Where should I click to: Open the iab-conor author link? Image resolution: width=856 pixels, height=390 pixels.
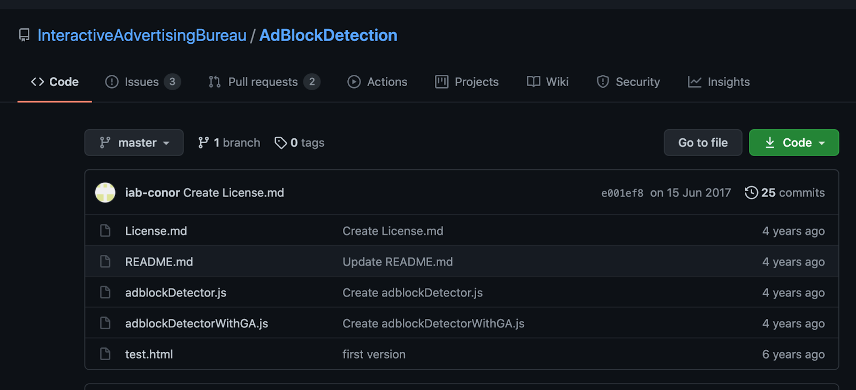(152, 193)
